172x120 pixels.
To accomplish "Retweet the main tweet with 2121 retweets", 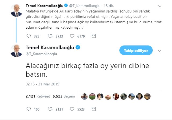I will pos(50,109).
